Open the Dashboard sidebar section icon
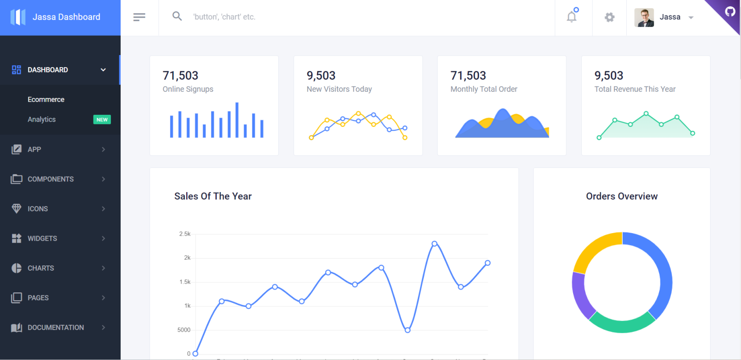The width and height of the screenshot is (741, 360). 16,69
